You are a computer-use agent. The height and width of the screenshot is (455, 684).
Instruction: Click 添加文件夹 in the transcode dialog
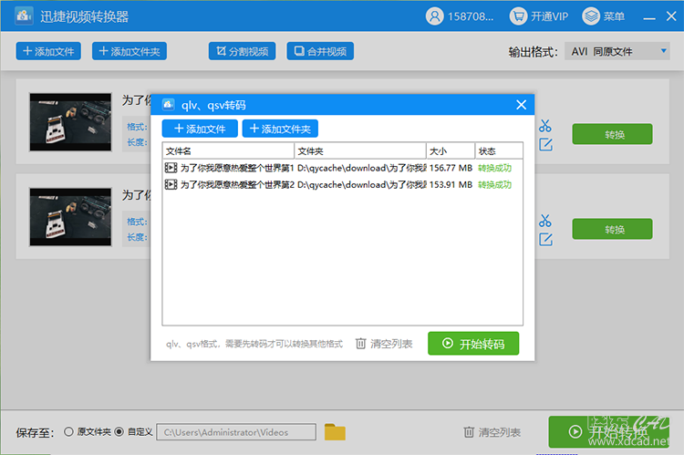pyautogui.click(x=280, y=129)
